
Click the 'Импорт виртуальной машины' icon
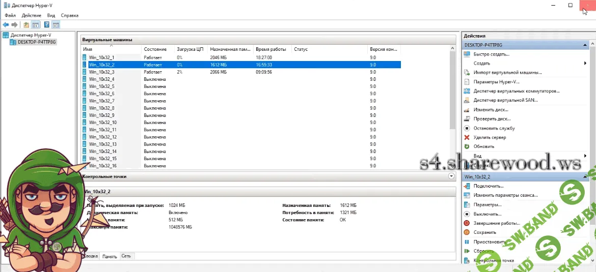click(x=467, y=73)
